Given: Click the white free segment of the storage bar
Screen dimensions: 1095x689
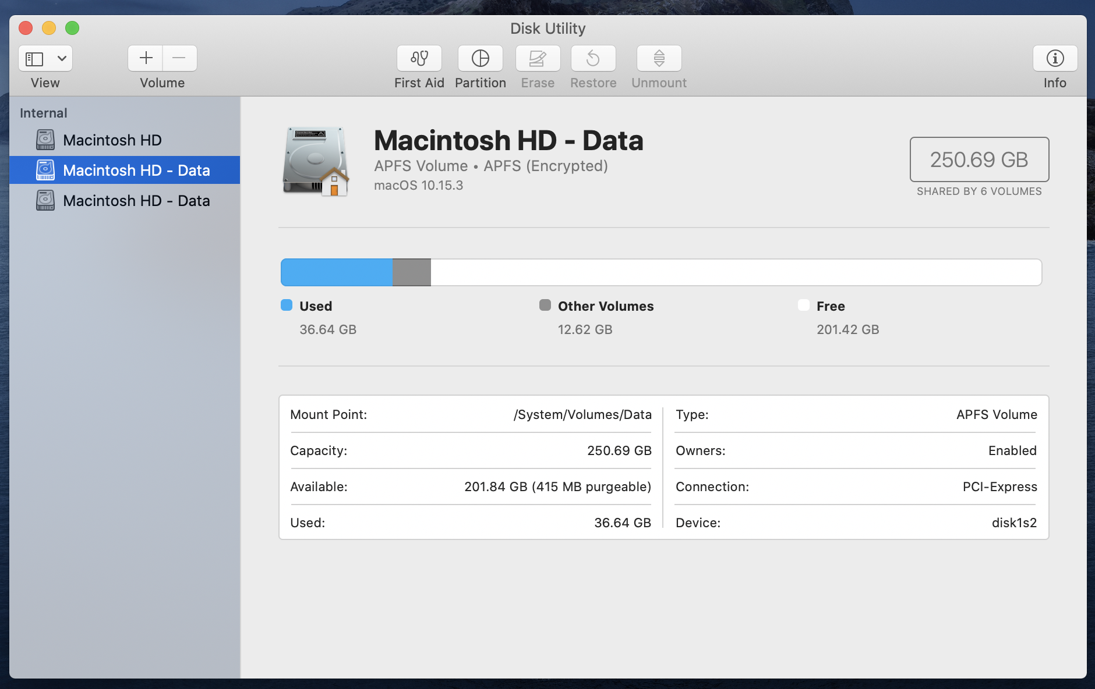Looking at the screenshot, I should [736, 272].
